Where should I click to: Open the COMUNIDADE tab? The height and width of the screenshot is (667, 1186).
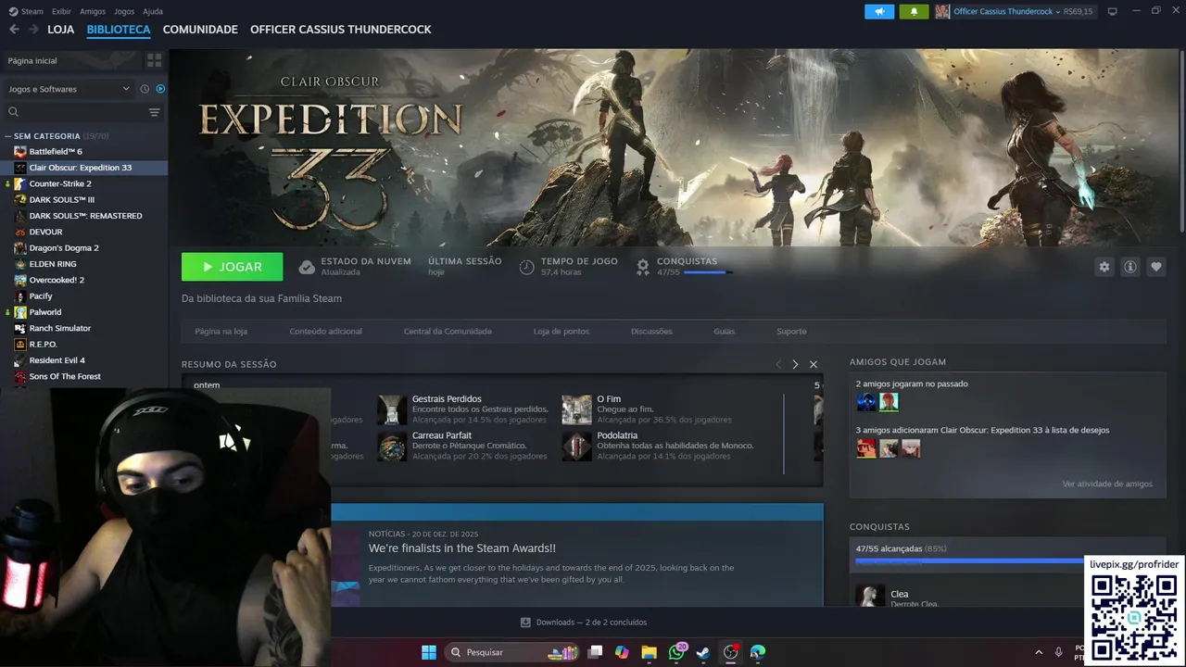click(200, 30)
